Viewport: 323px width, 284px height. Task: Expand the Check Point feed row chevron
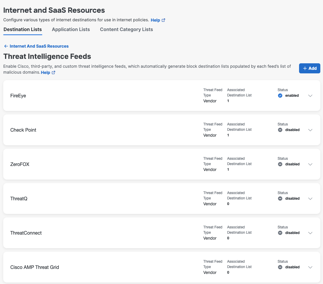pos(310,130)
